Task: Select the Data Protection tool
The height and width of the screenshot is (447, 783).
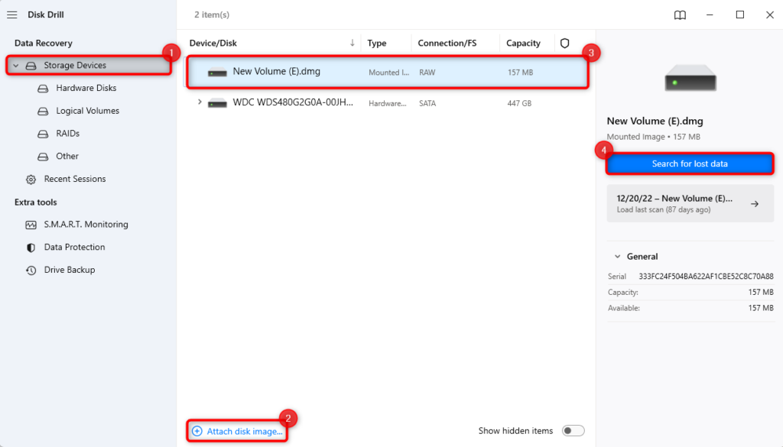Action: point(74,247)
